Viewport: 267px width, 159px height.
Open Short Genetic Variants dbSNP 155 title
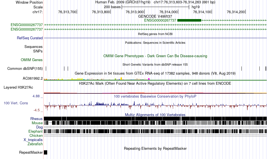pyautogui.click(x=155, y=64)
